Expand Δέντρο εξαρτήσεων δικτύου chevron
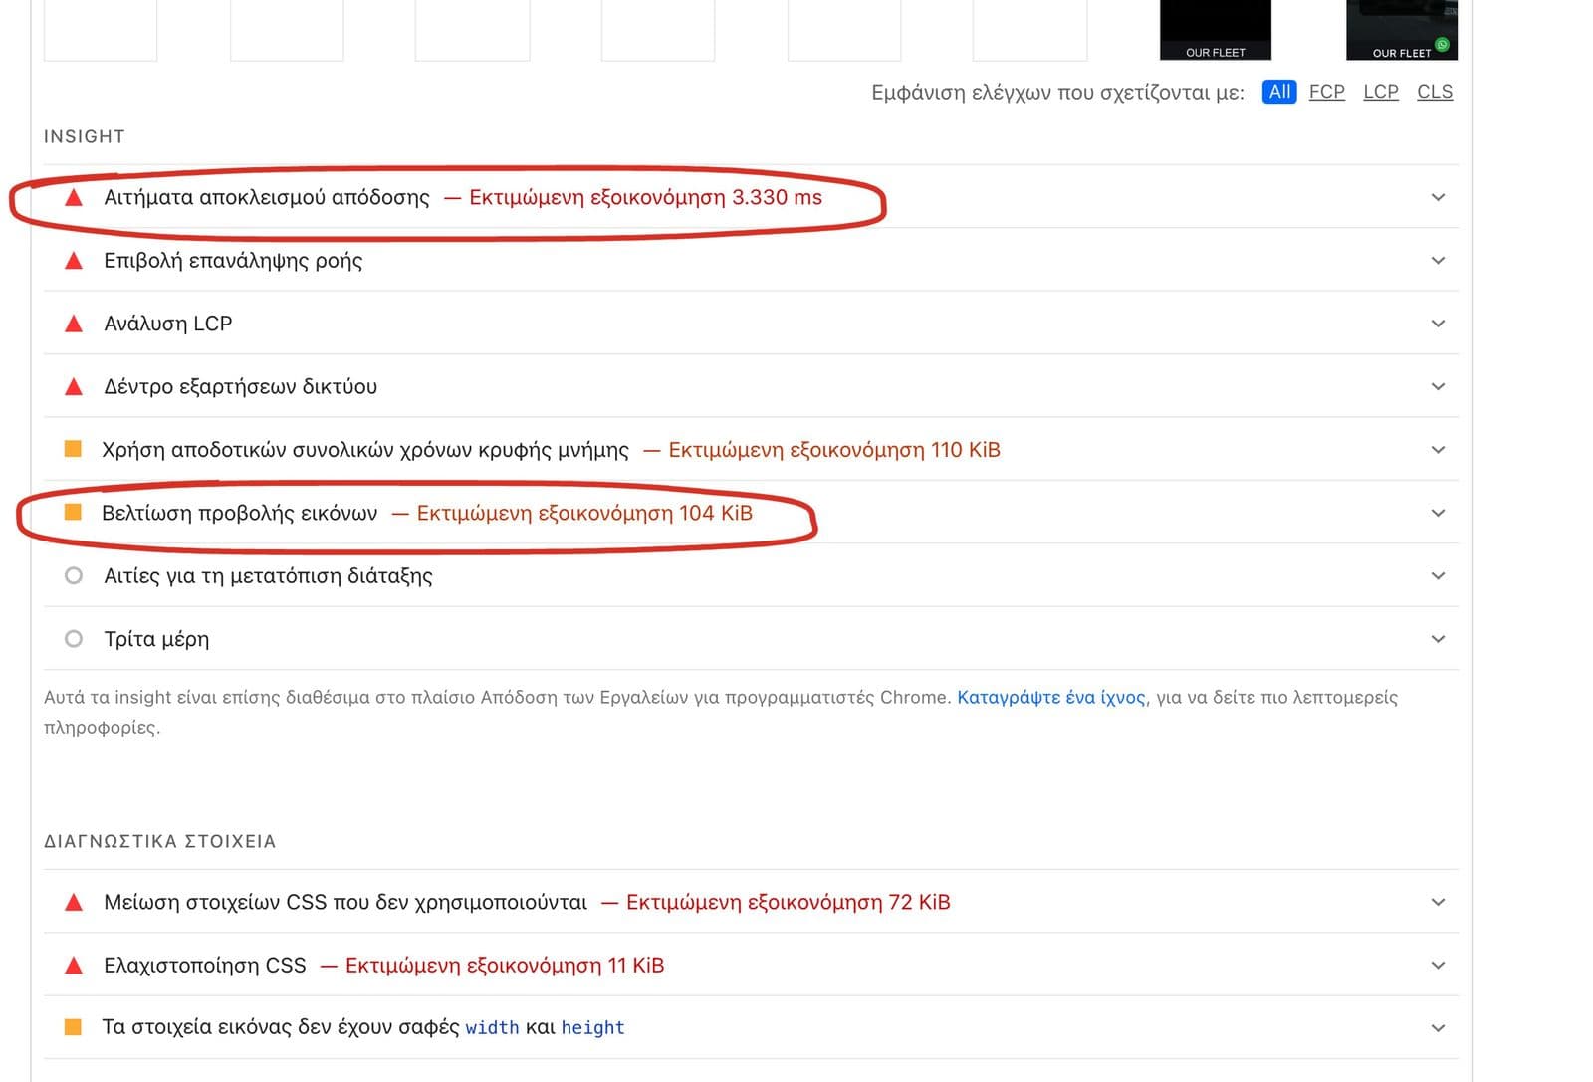1593x1082 pixels. (1438, 386)
